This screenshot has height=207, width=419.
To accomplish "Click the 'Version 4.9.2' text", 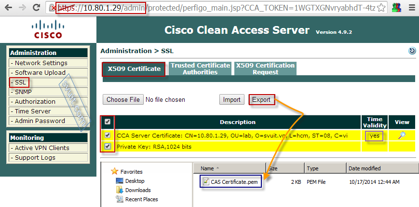I will point(334,32).
